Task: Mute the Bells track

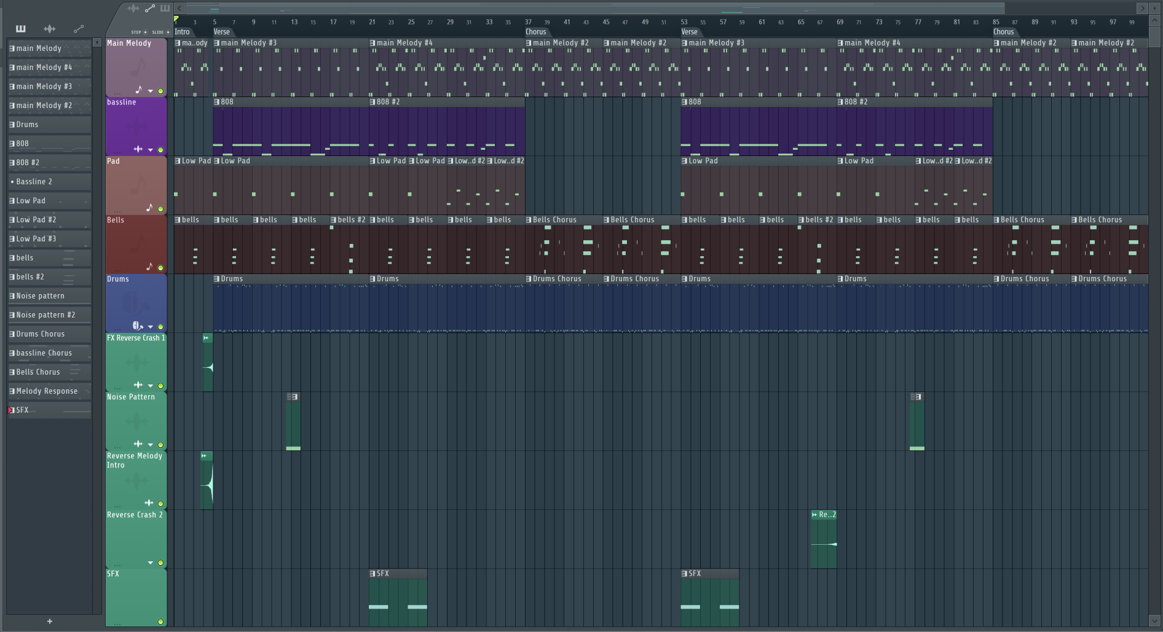Action: (x=160, y=268)
